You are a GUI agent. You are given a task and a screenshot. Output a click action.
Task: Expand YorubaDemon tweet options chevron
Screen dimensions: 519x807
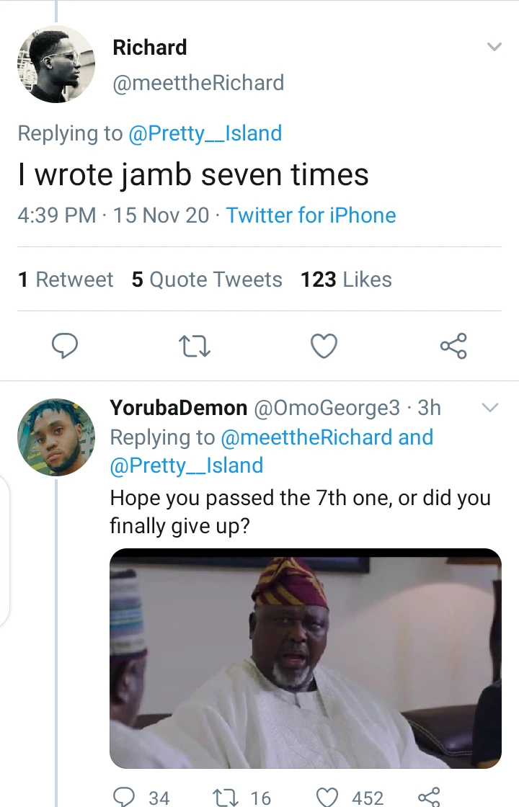(489, 408)
